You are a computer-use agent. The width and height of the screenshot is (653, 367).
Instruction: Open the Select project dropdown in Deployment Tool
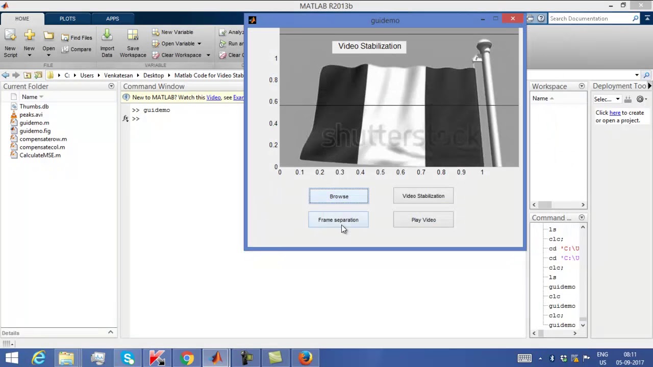[607, 99]
